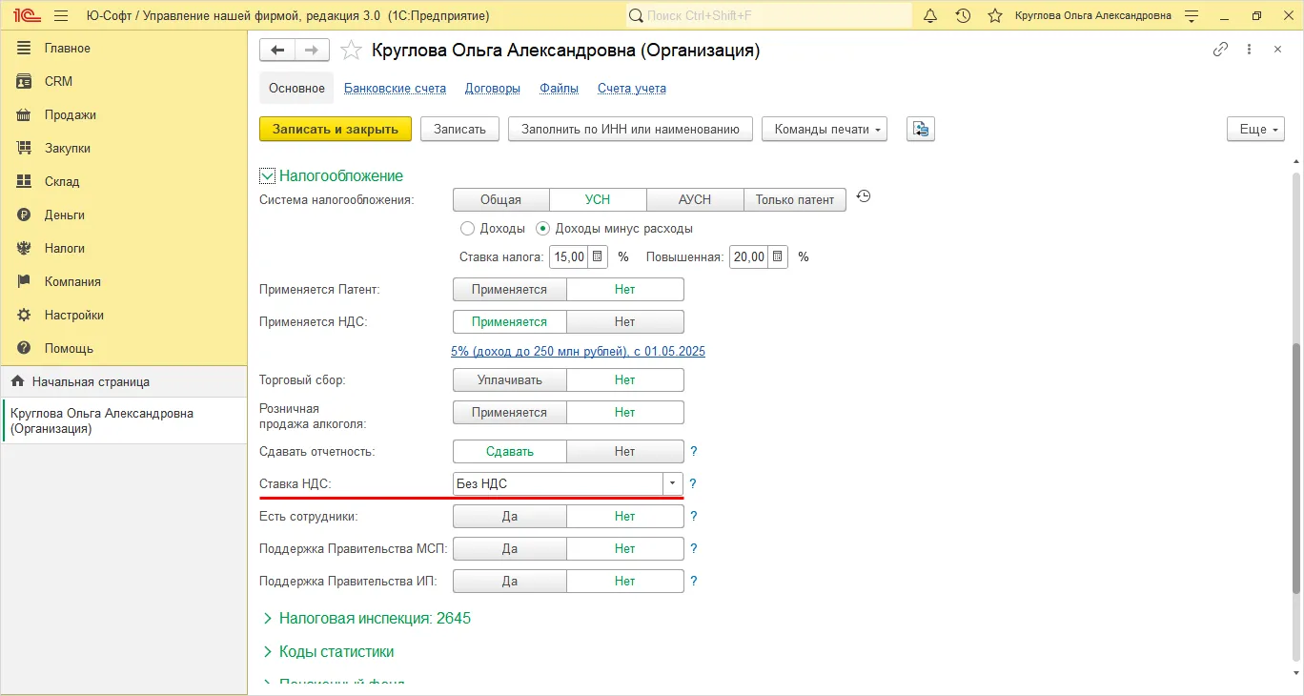Set Применяется Патент to Применяется
1304x696 pixels.
pyautogui.click(x=509, y=289)
